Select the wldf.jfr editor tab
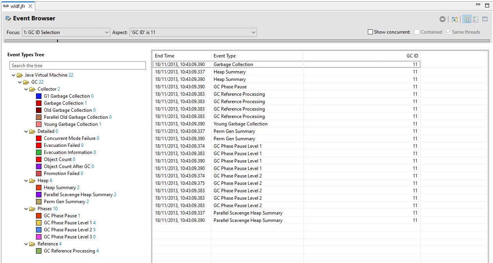This screenshot has height=263, width=493. point(16,6)
